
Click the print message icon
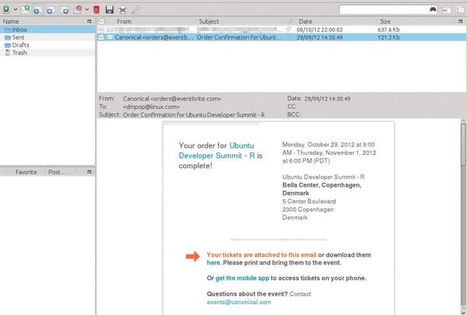click(x=122, y=10)
